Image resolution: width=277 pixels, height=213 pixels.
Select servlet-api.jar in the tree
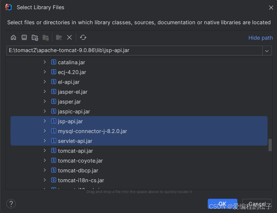139,141
